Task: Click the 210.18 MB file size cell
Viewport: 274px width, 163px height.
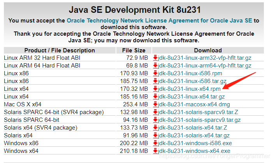Action: [x=134, y=151]
